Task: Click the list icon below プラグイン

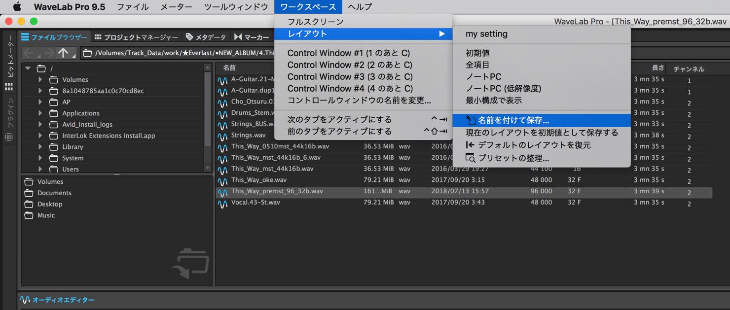Action: point(9,137)
